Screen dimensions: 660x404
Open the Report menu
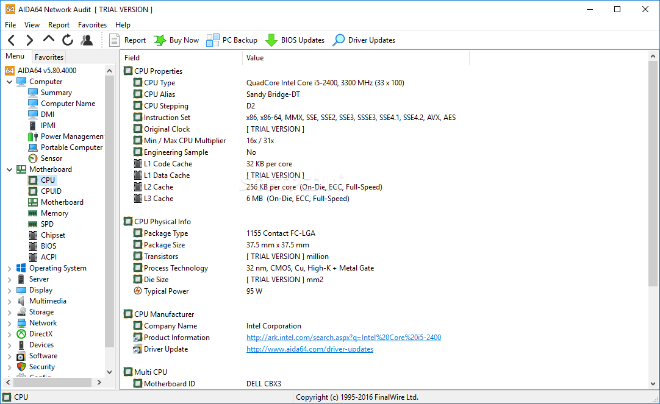59,25
